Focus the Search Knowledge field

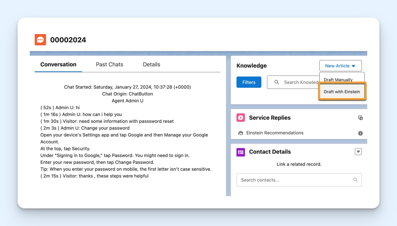[300, 82]
